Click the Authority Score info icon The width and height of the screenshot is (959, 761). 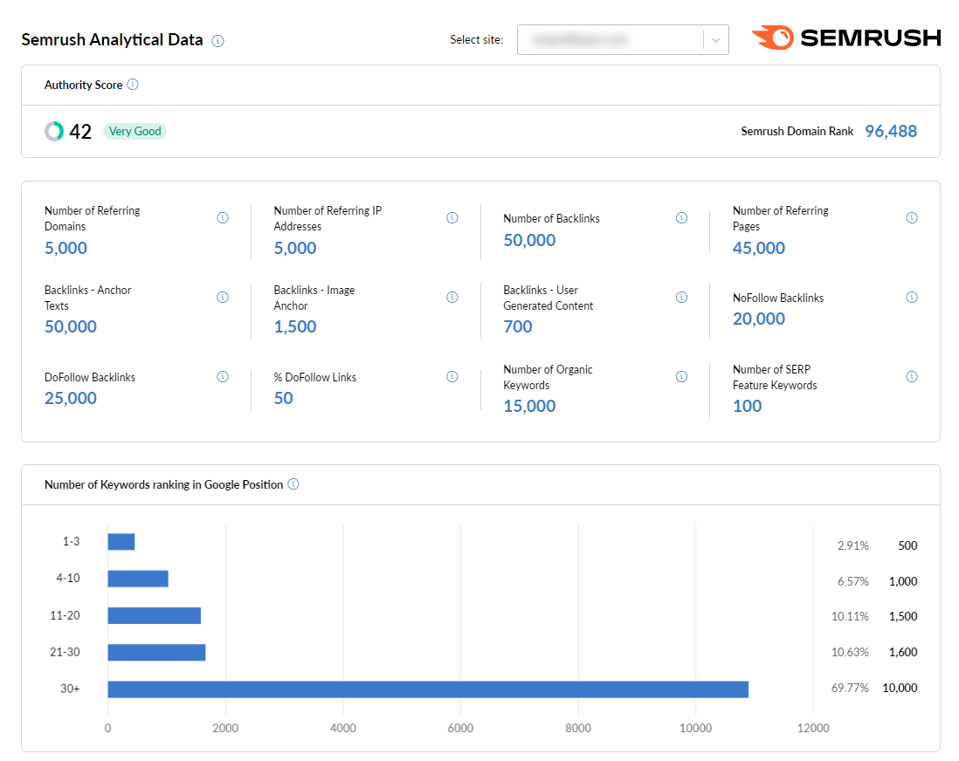pyautogui.click(x=133, y=85)
